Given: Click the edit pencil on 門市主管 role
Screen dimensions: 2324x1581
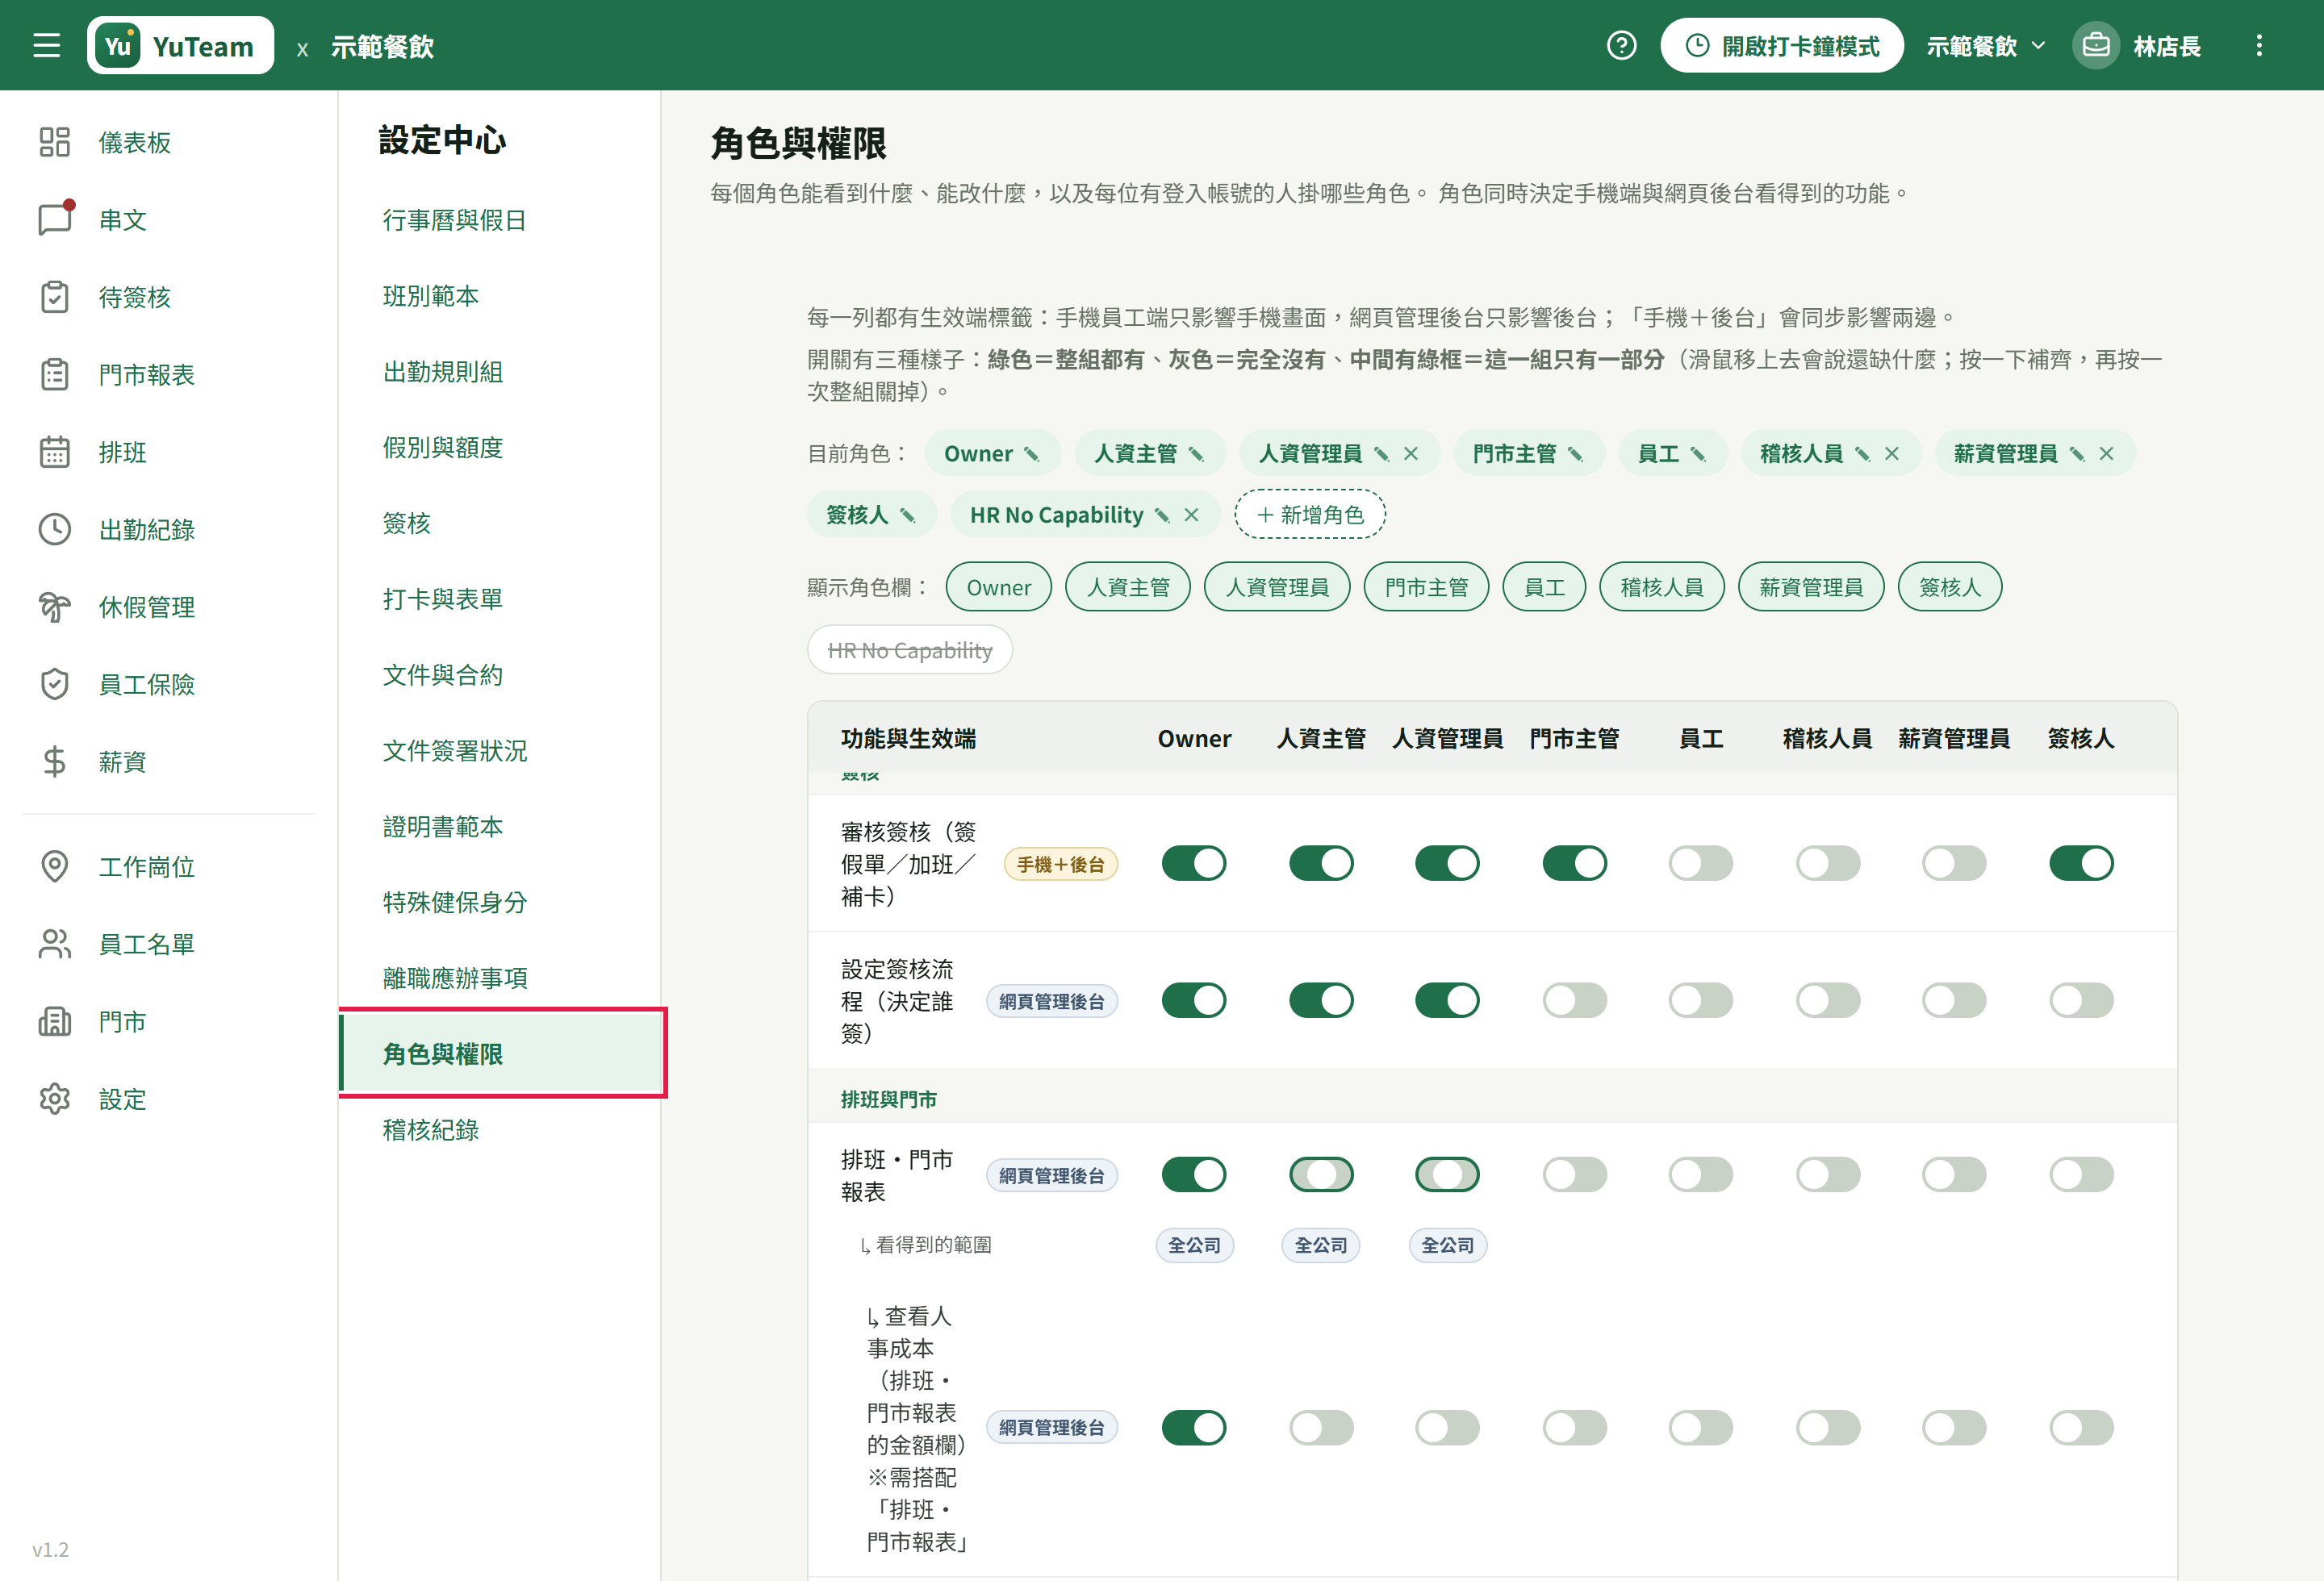Looking at the screenshot, I should [x=1575, y=453].
